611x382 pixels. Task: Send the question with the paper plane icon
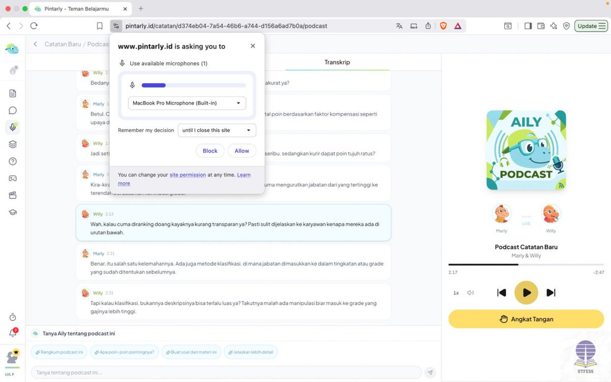(x=430, y=372)
